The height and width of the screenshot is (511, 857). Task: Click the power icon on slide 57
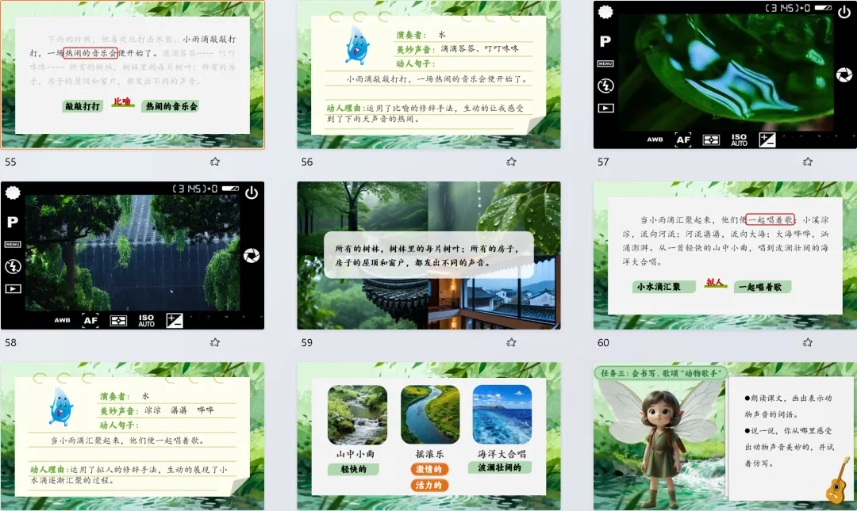tap(844, 12)
